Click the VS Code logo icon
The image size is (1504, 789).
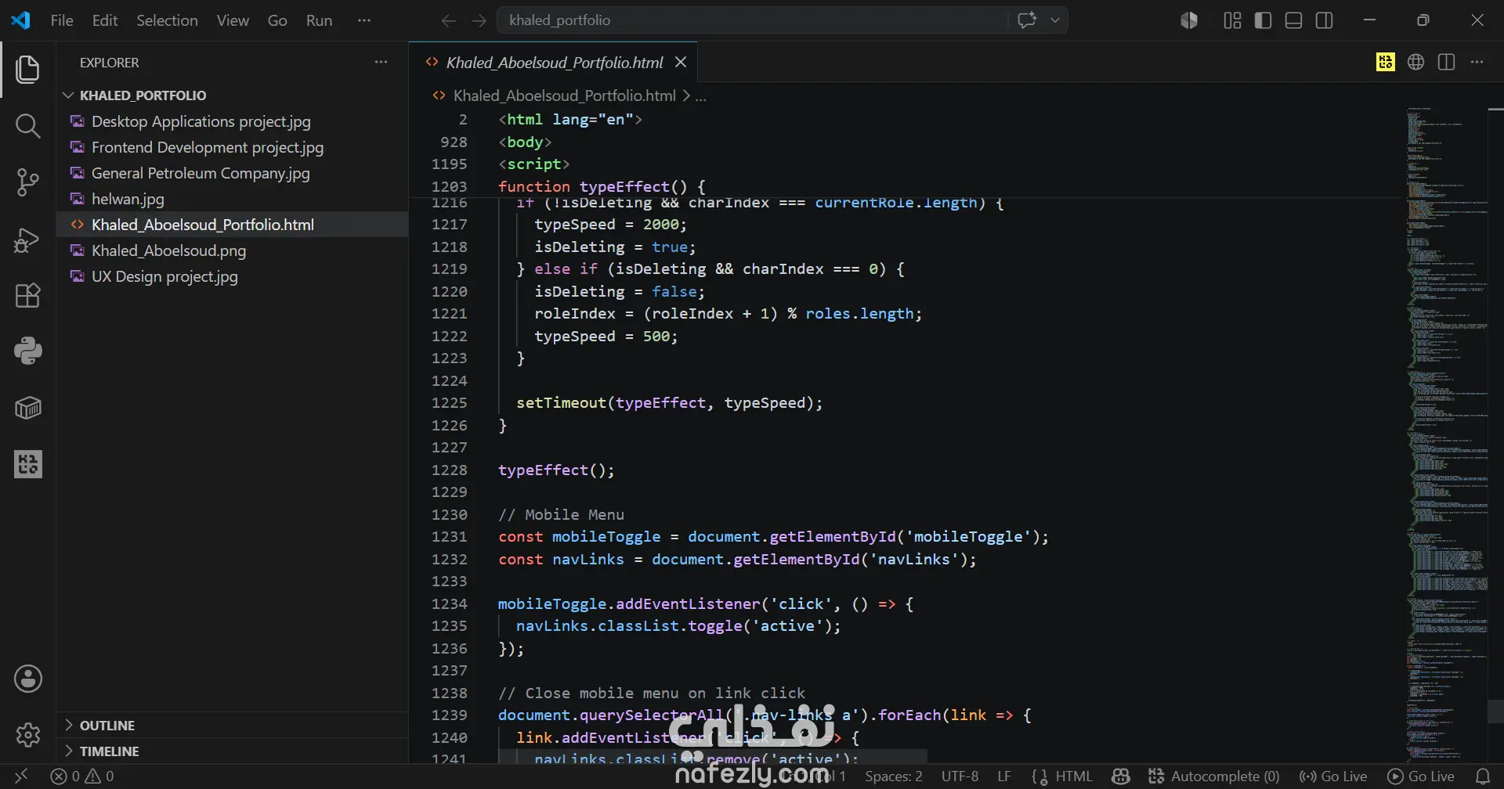click(x=20, y=20)
